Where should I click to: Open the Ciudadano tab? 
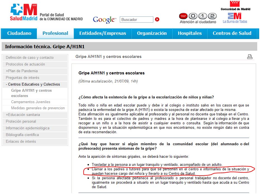19,33
